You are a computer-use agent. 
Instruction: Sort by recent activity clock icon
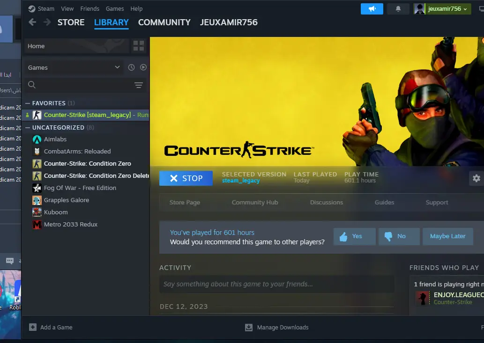coord(131,67)
